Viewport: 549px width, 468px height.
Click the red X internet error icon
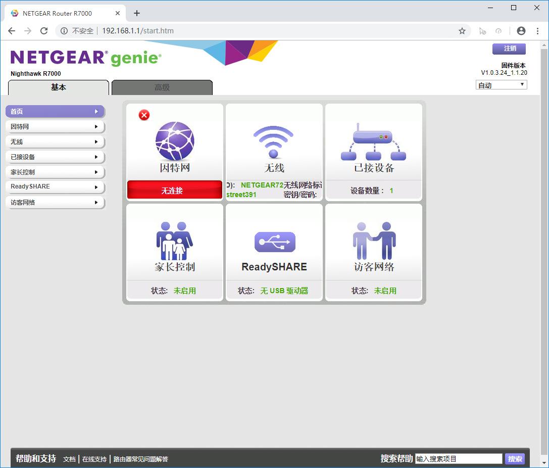[144, 115]
